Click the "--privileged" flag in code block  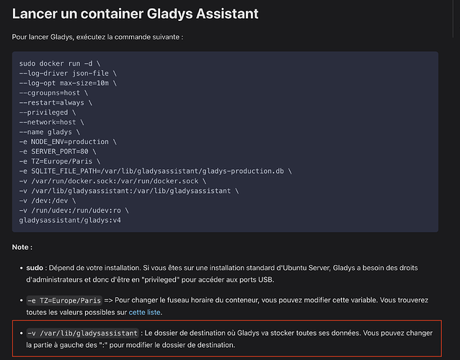coord(45,113)
